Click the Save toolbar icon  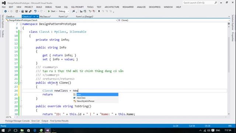click(x=26, y=11)
